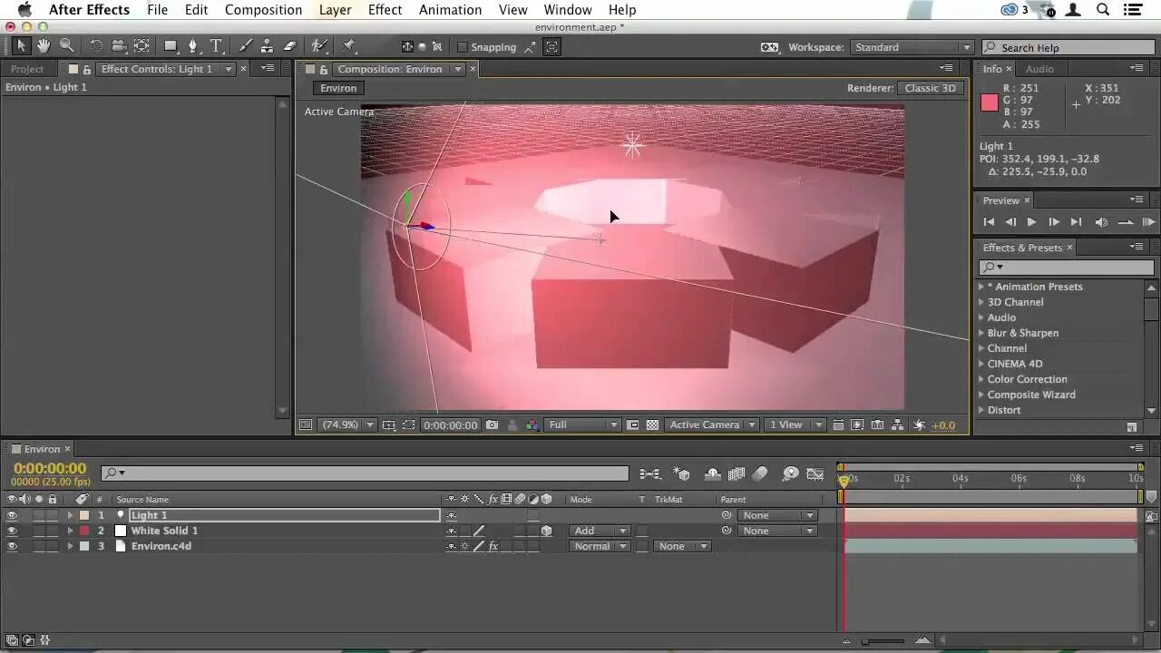Hide the Light 1 layer eye
The height and width of the screenshot is (653, 1161).
pos(12,515)
